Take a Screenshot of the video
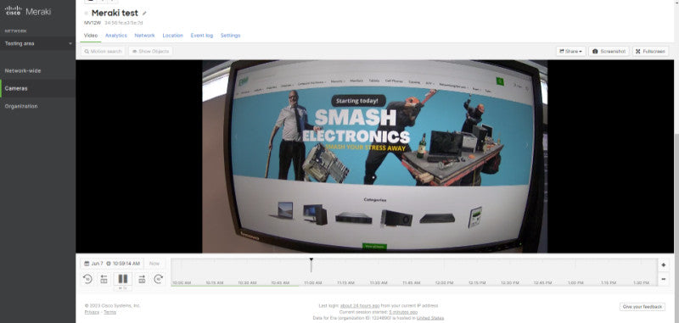The height and width of the screenshot is (323, 679). point(609,51)
